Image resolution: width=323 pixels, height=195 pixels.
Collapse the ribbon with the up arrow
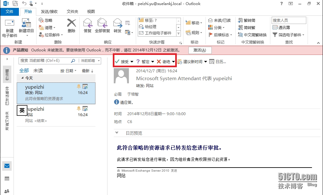coord(318,43)
